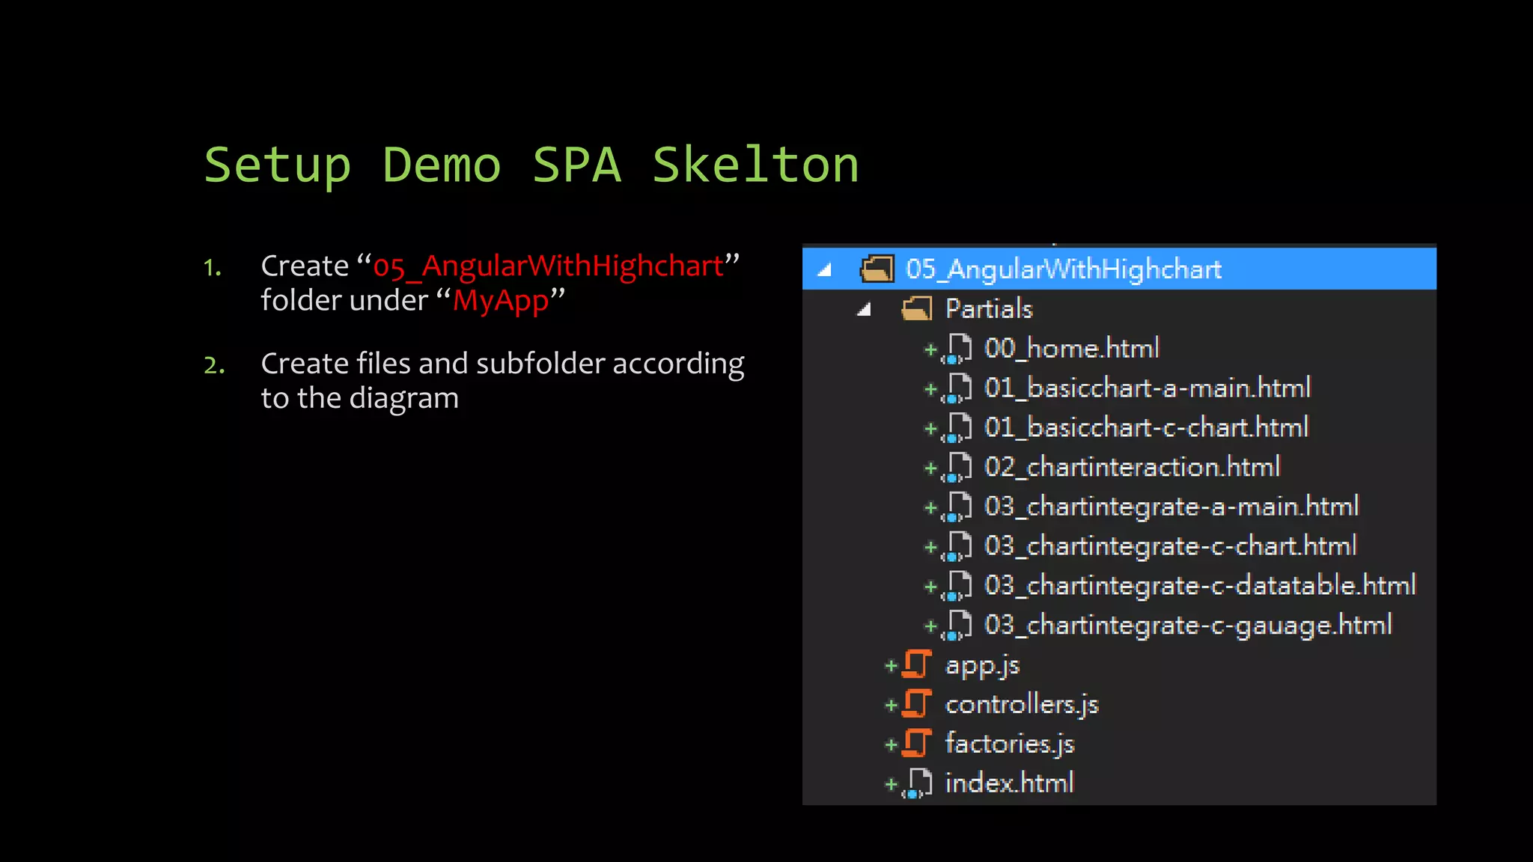Select 01_basicchart-c-chart.html file
The height and width of the screenshot is (862, 1533).
pos(1145,427)
